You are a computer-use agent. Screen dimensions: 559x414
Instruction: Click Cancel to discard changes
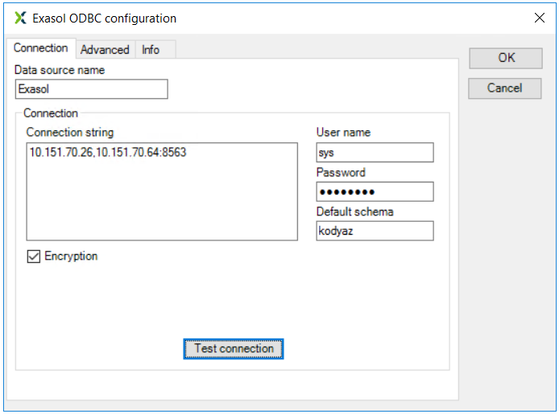pyautogui.click(x=505, y=88)
